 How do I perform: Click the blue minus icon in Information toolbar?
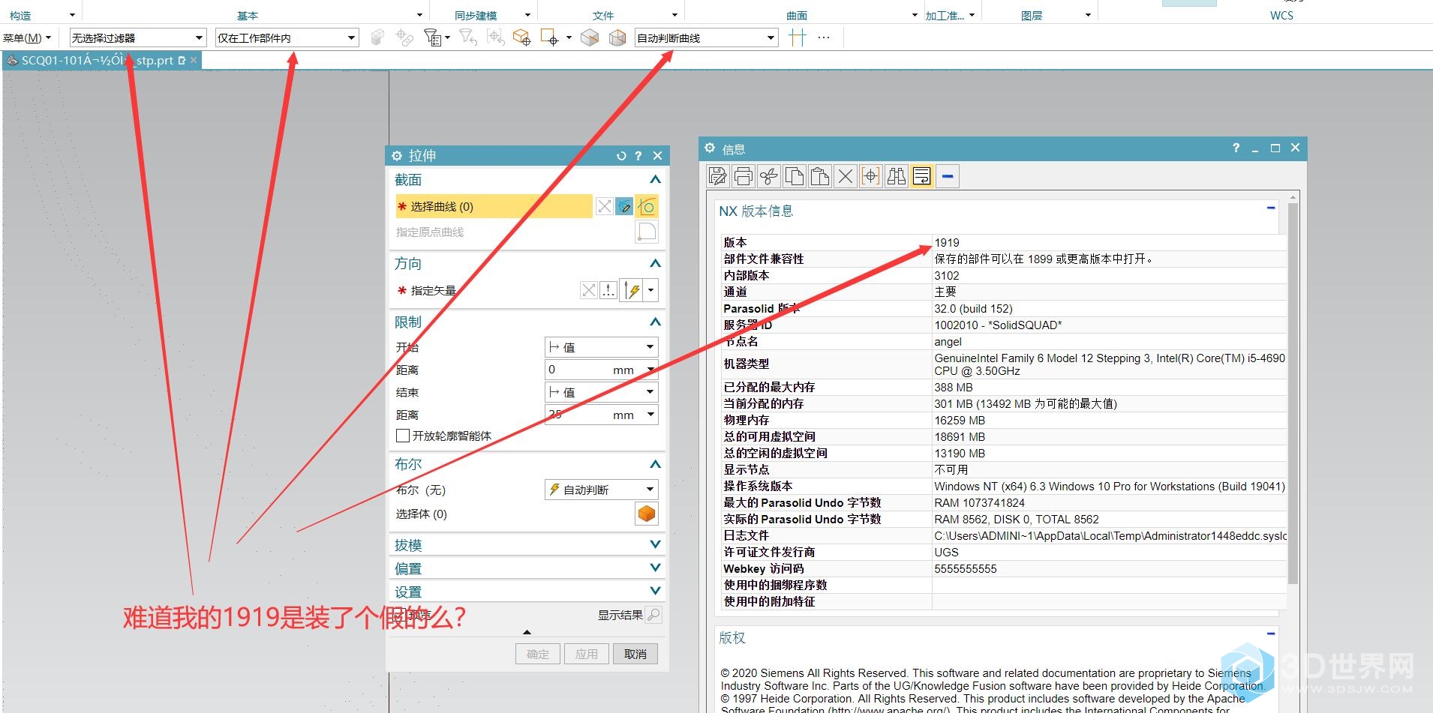(x=948, y=176)
